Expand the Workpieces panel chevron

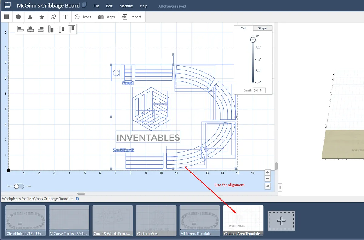pyautogui.click(x=72, y=199)
